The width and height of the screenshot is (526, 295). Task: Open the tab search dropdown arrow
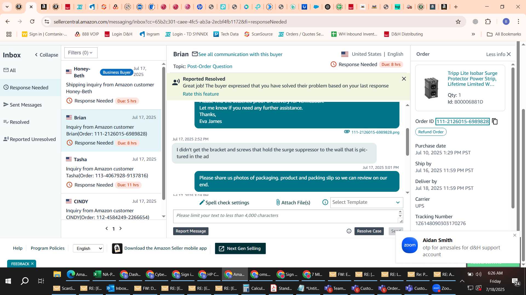click(7, 7)
